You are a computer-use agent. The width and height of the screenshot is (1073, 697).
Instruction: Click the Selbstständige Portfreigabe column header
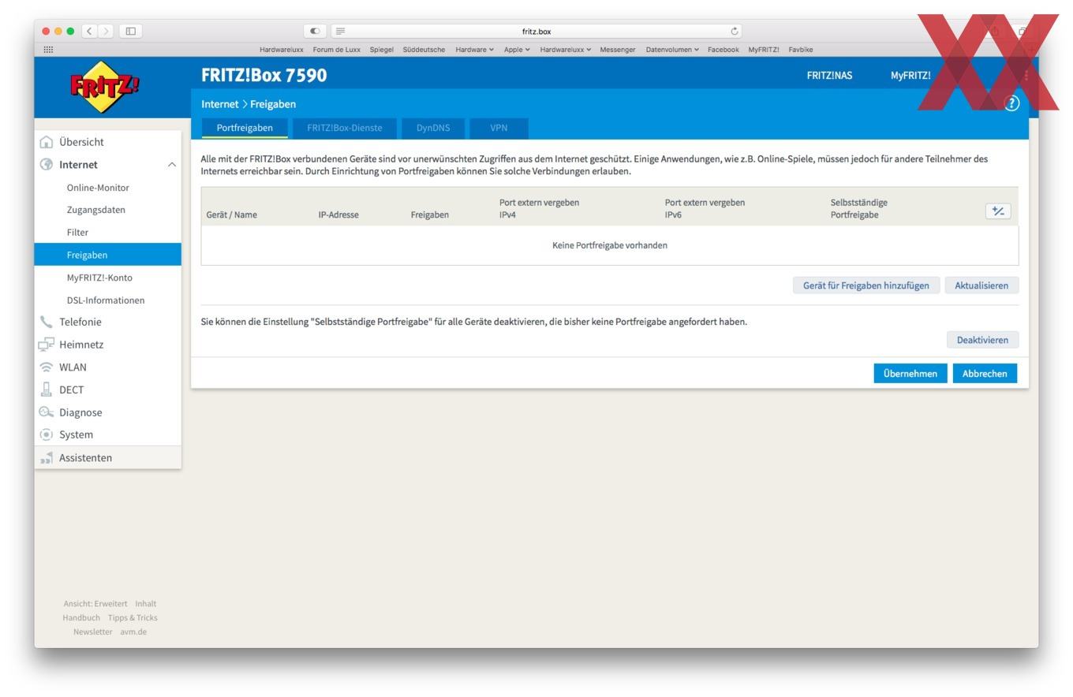tap(859, 208)
